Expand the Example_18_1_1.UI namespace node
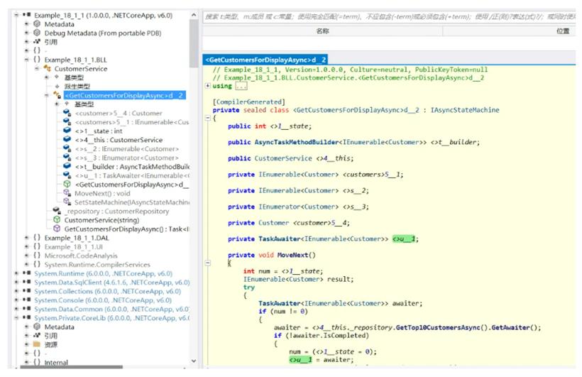Image resolution: width=582 pixels, height=377 pixels. pyautogui.click(x=26, y=246)
